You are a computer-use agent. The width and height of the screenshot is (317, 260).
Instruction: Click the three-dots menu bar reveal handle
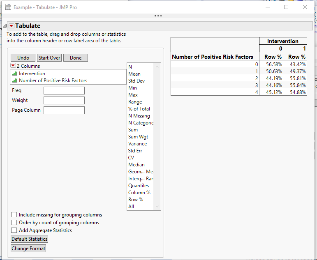tap(158, 16)
